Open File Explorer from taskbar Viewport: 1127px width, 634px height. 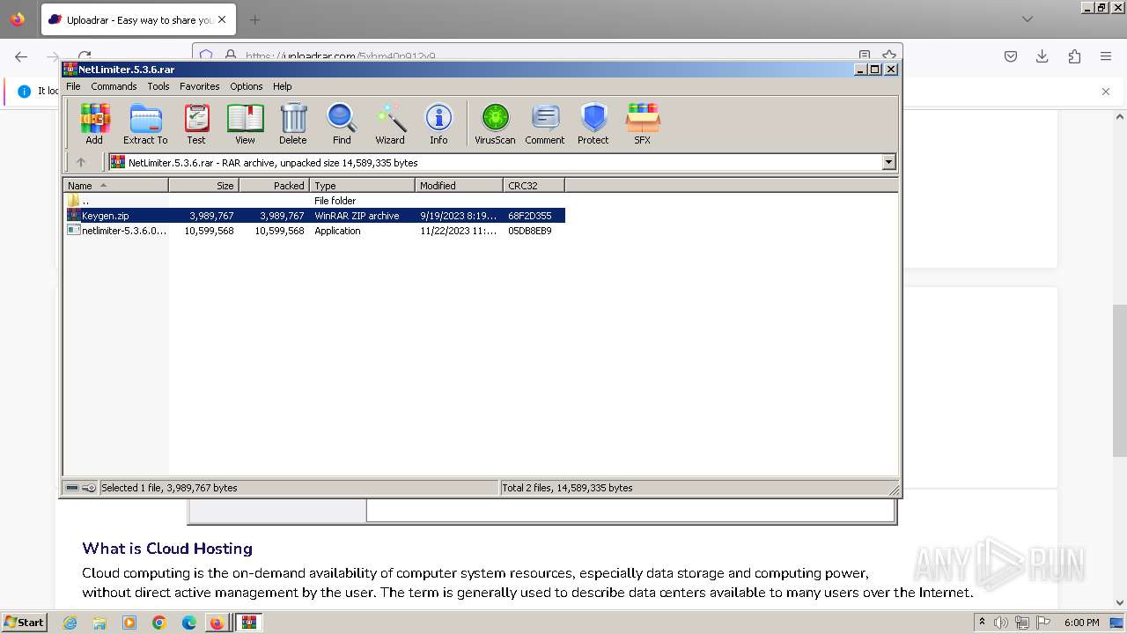99,623
